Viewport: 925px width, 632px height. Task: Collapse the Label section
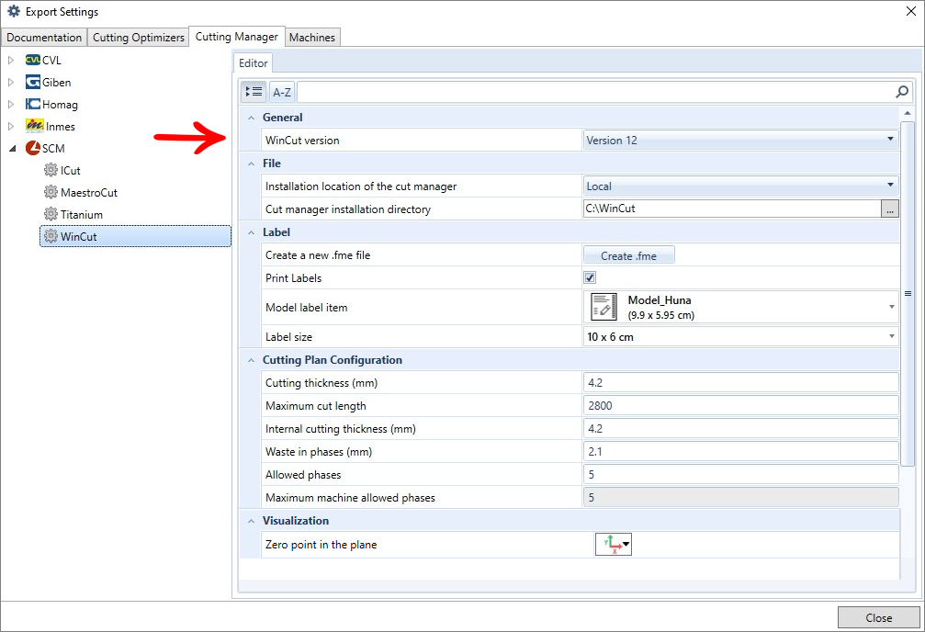pyautogui.click(x=252, y=232)
